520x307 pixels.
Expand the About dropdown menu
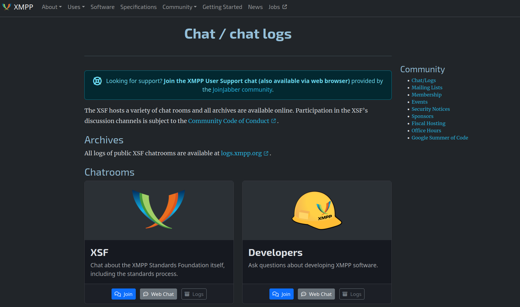52,7
